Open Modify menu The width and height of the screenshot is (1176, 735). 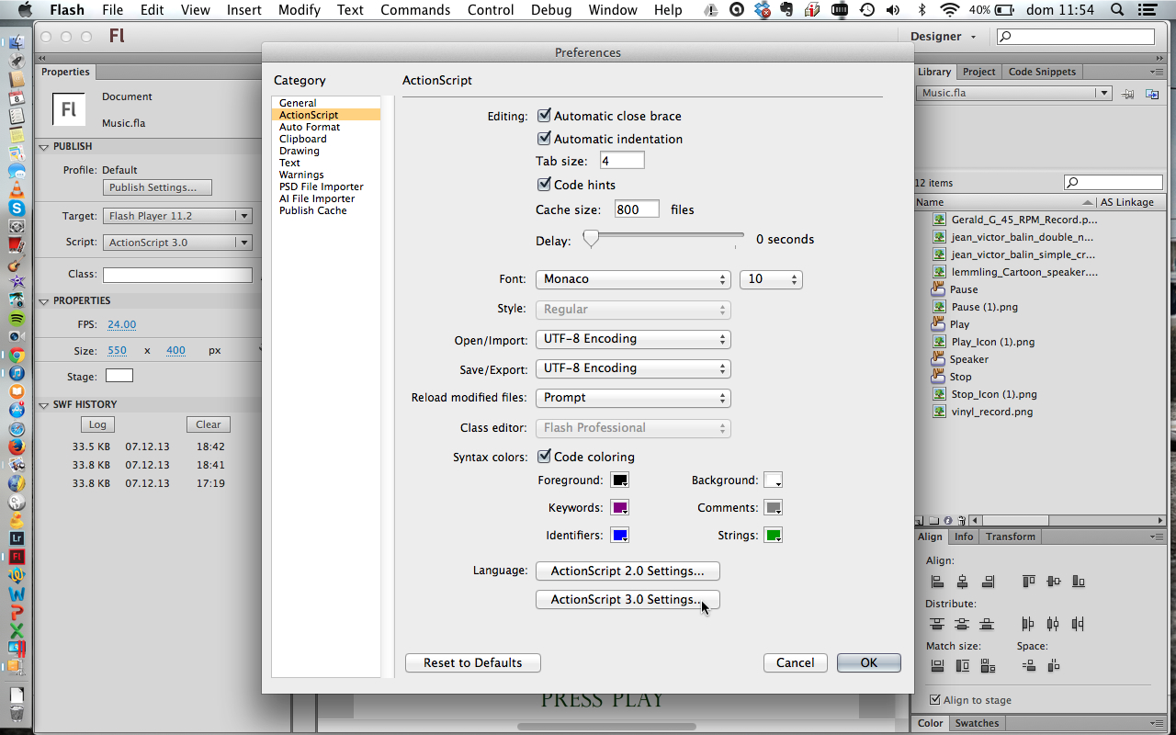[299, 10]
